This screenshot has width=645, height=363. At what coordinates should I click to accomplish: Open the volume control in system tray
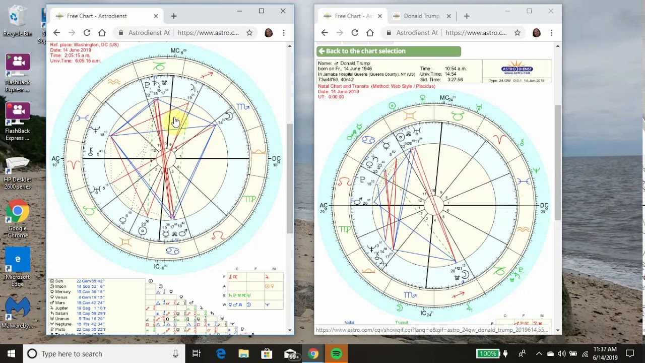click(561, 353)
